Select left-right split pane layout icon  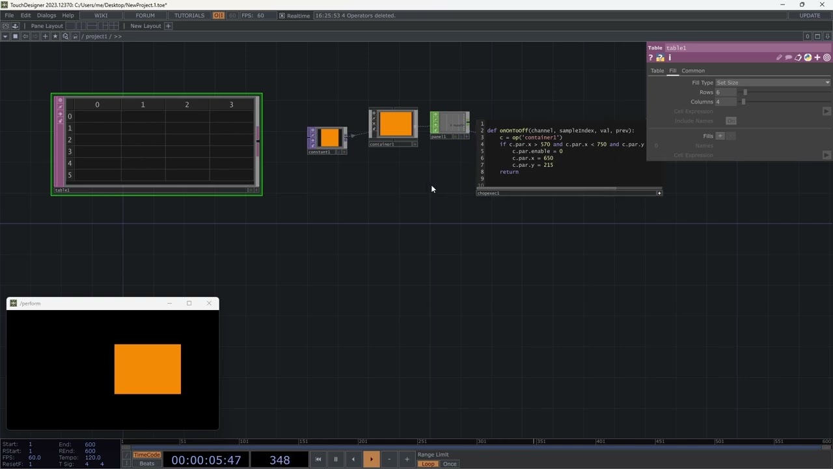81,26
